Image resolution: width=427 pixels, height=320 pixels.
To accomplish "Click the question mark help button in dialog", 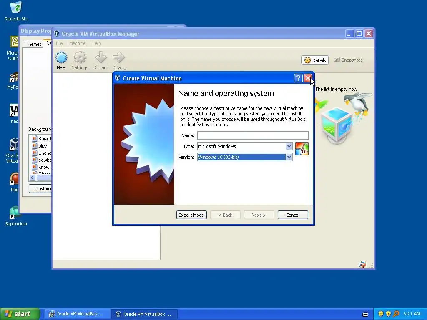I will (x=298, y=78).
